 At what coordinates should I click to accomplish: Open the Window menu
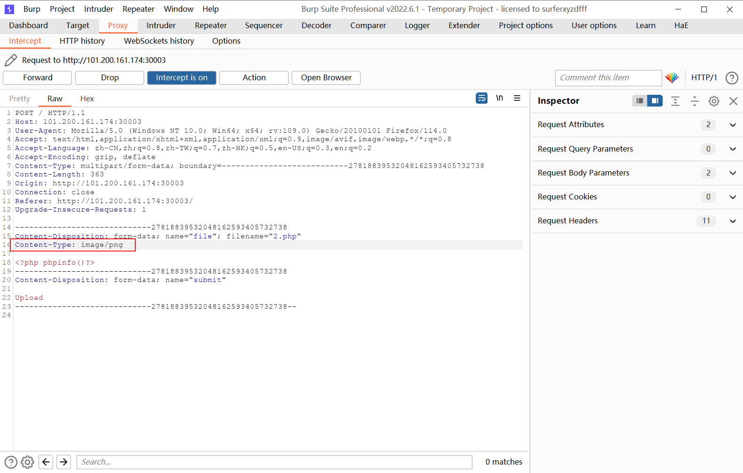(178, 9)
